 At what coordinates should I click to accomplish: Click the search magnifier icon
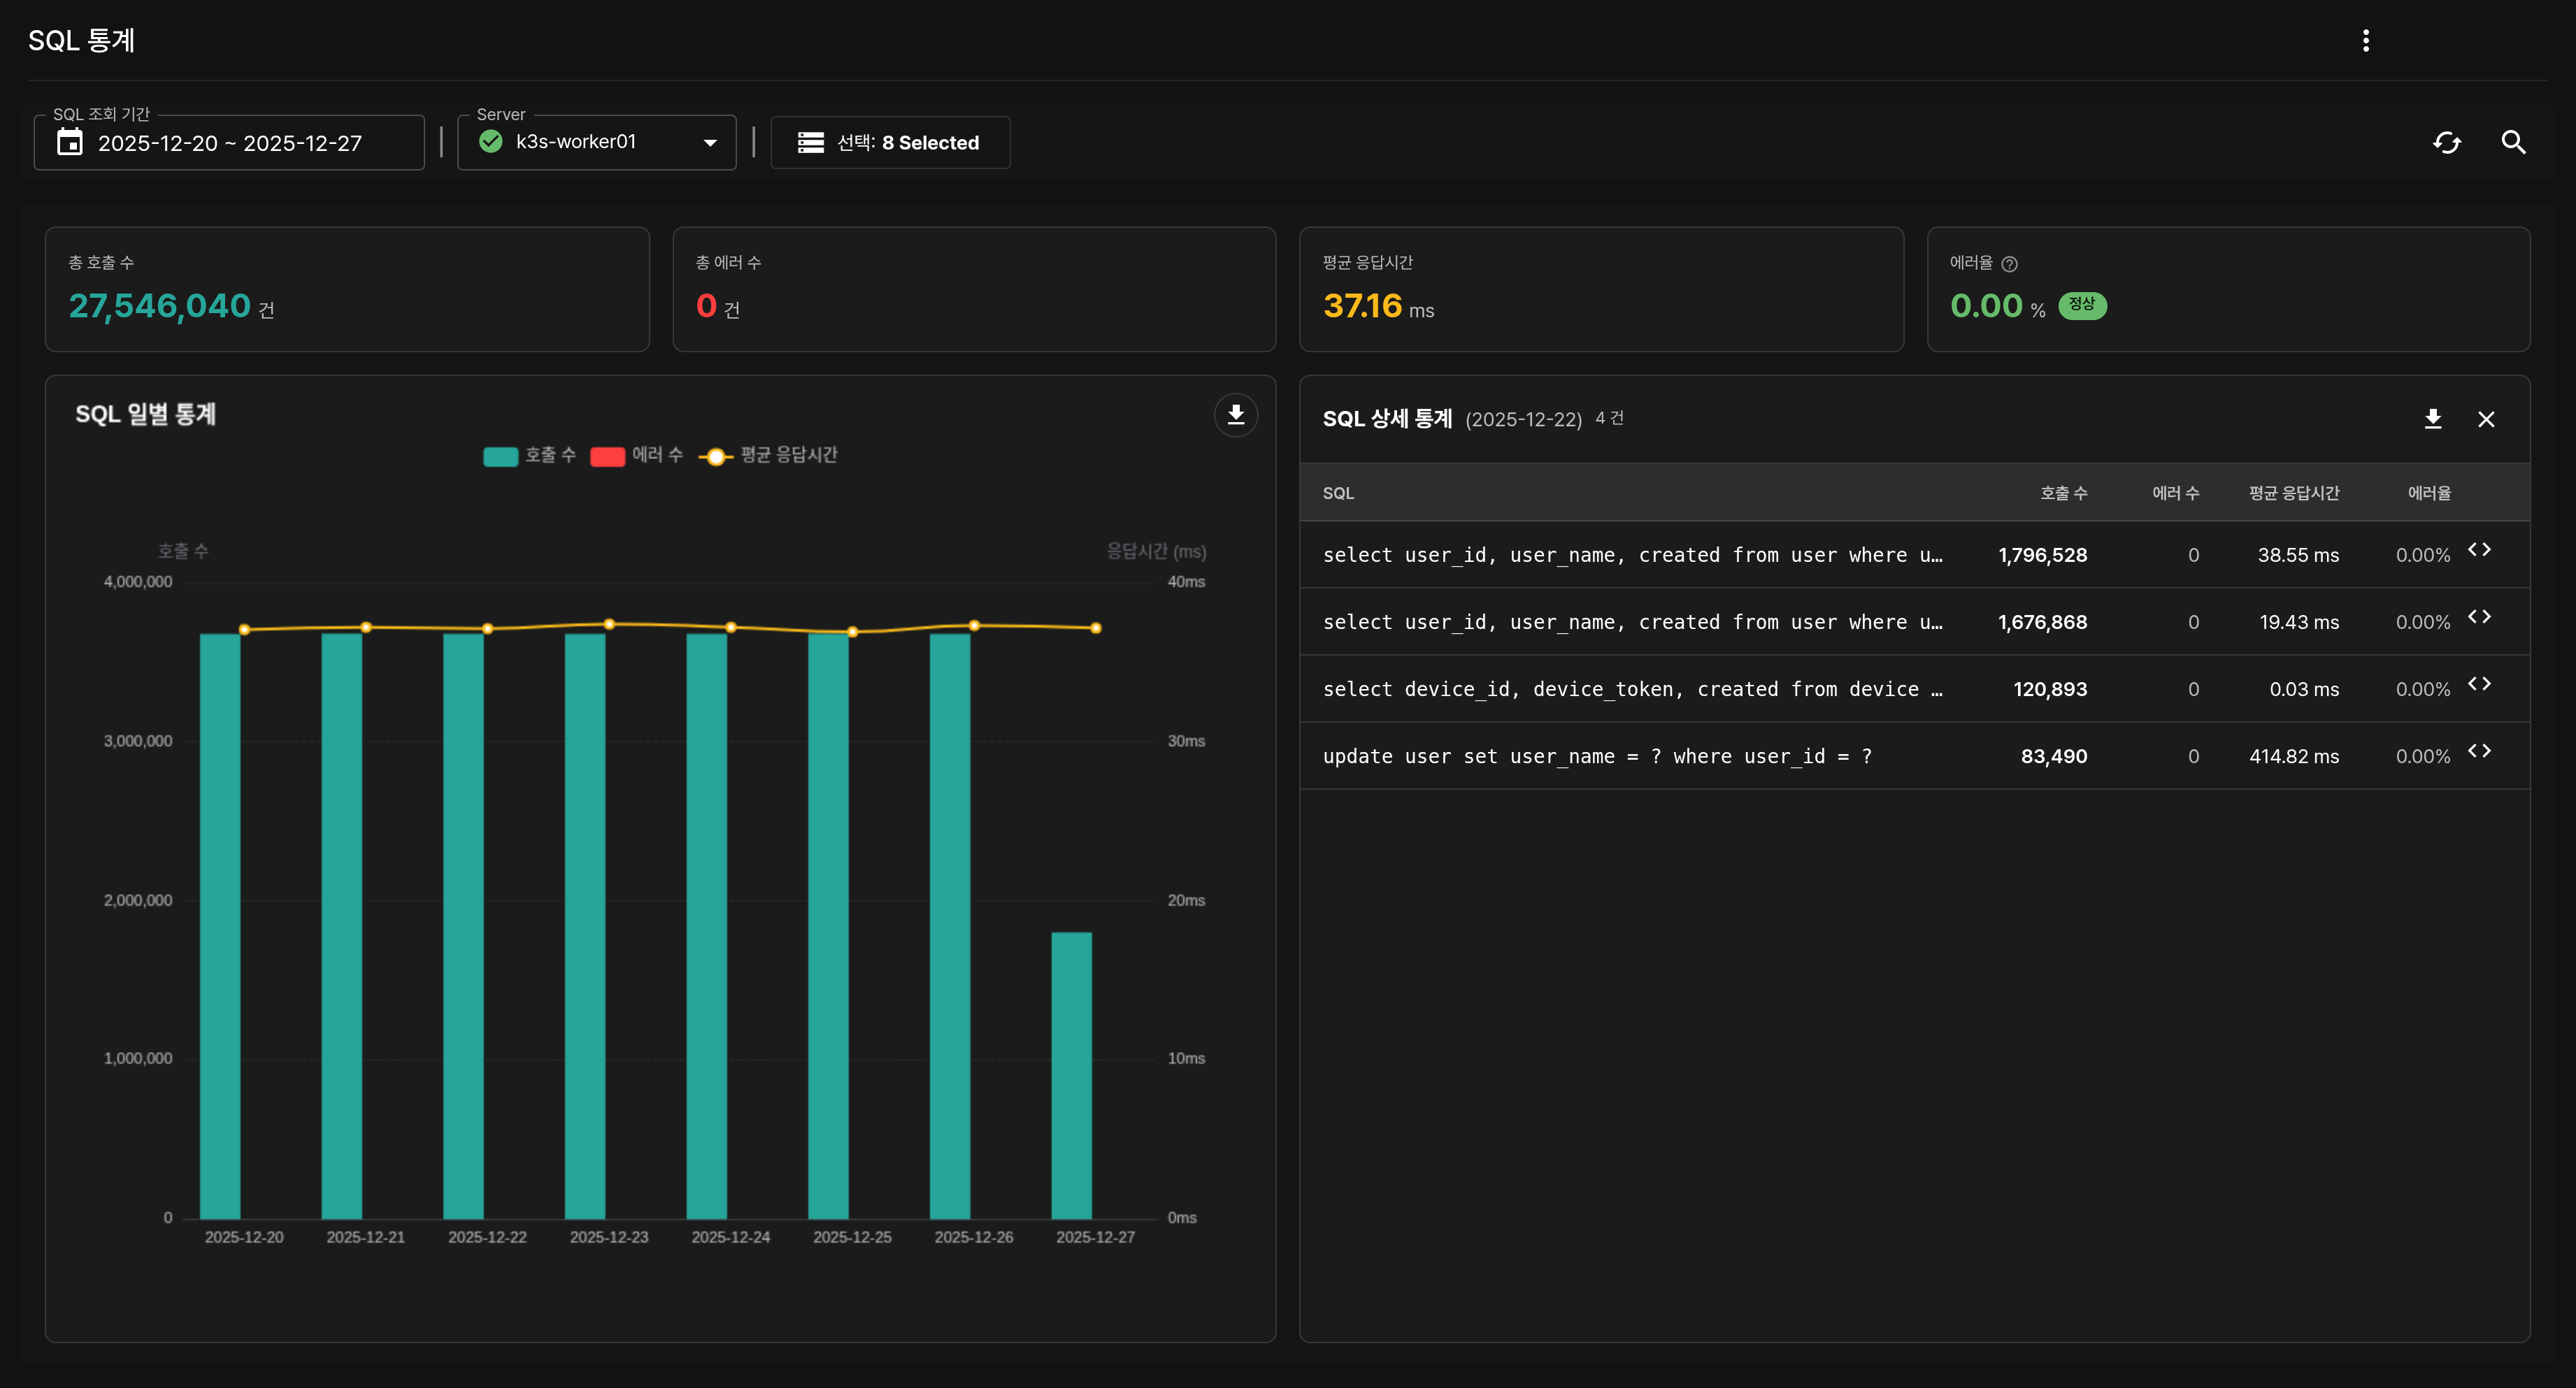[2513, 143]
